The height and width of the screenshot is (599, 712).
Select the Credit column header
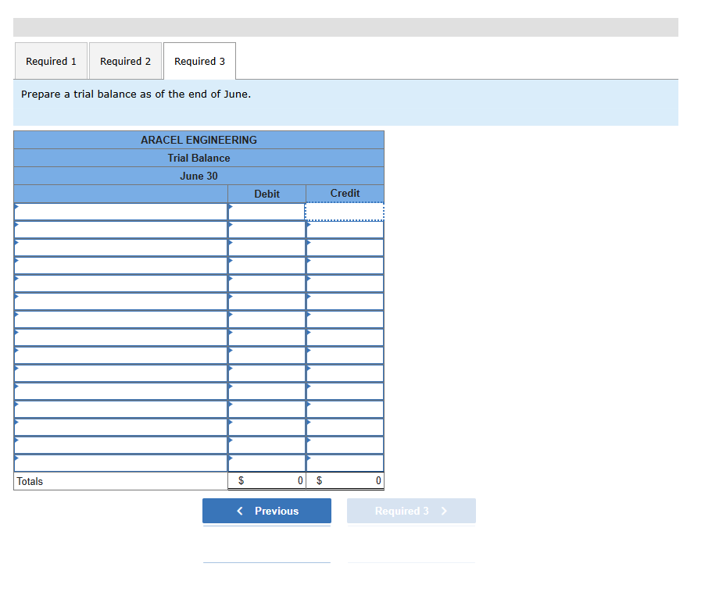(345, 194)
